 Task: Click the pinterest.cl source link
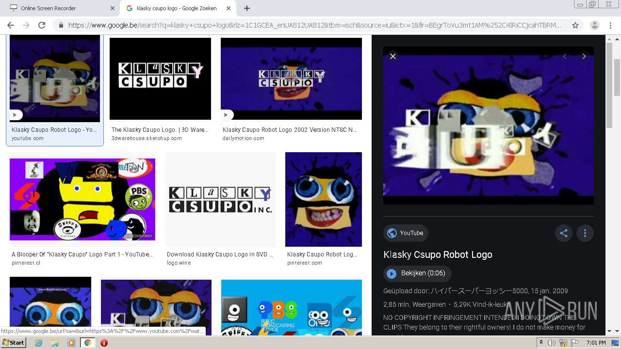click(26, 263)
